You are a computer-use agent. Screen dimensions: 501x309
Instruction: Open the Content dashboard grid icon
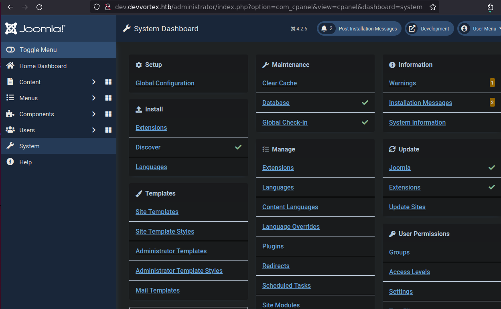coord(108,82)
